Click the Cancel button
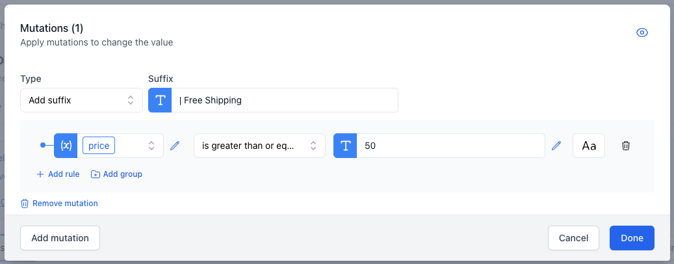The height and width of the screenshot is (264, 674). [573, 238]
